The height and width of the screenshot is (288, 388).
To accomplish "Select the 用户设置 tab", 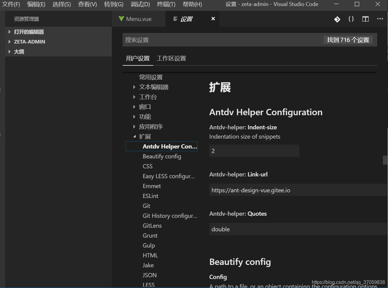I will coord(138,58).
